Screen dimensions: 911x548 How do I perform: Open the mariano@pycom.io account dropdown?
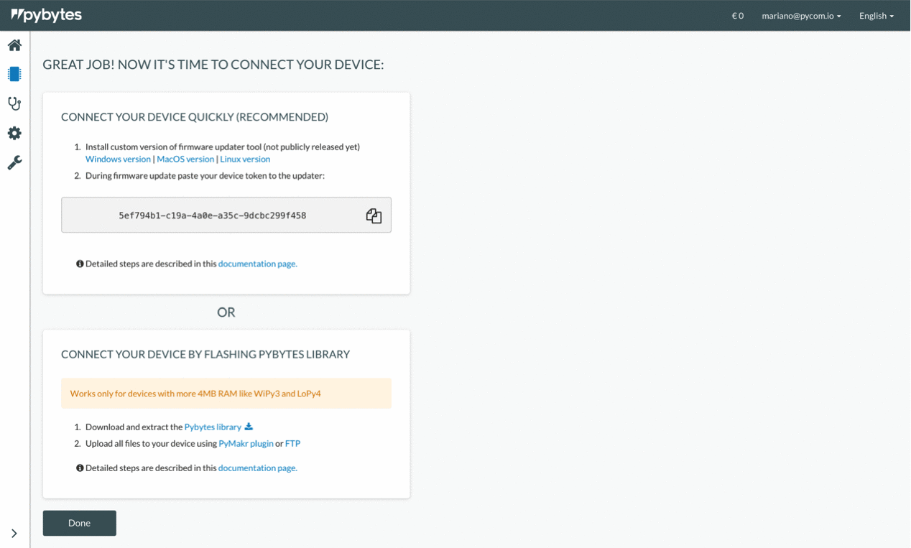click(800, 16)
